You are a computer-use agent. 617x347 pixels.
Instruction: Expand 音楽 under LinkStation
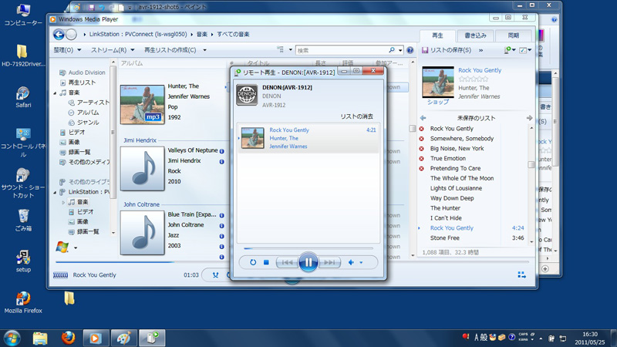[63, 202]
